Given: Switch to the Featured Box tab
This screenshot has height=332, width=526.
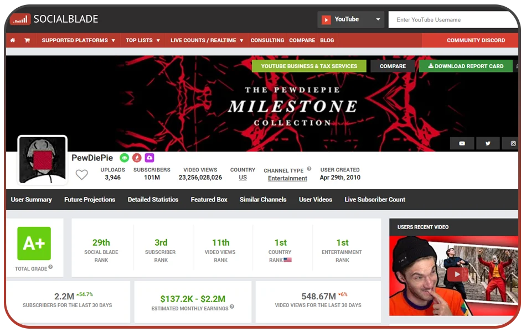Looking at the screenshot, I should pyautogui.click(x=209, y=200).
